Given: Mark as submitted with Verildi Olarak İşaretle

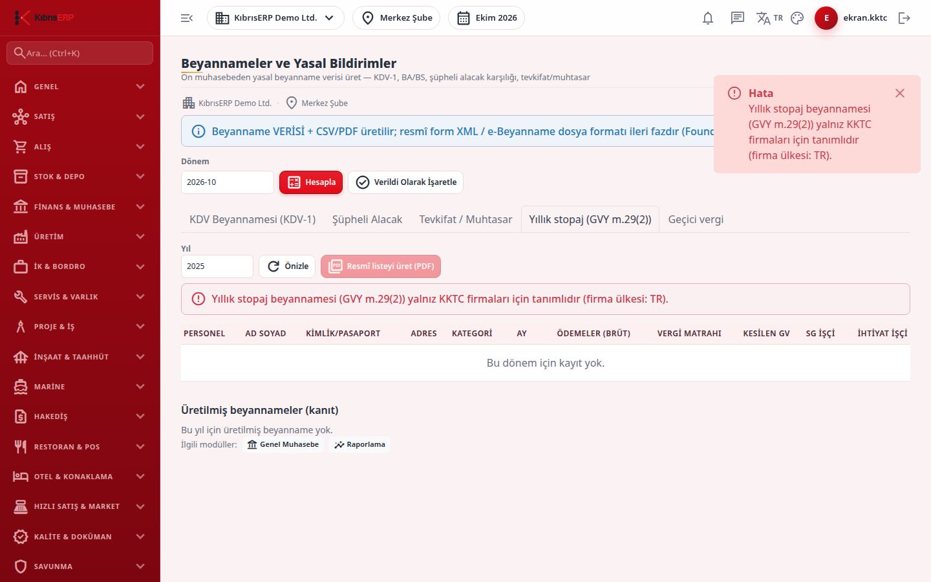Looking at the screenshot, I should (x=406, y=182).
